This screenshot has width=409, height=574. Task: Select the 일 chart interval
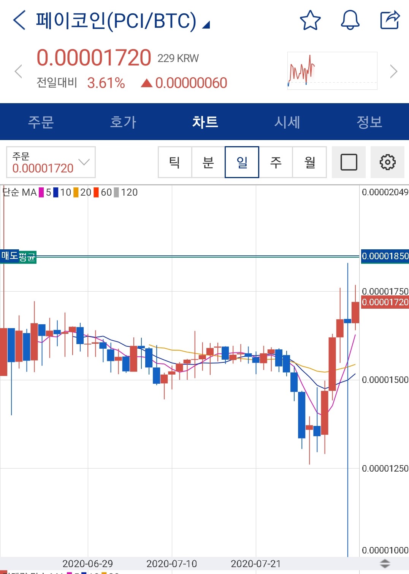coord(242,162)
